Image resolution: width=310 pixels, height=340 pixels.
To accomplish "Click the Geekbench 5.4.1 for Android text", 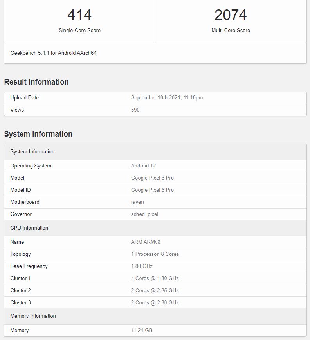I will coord(53,53).
